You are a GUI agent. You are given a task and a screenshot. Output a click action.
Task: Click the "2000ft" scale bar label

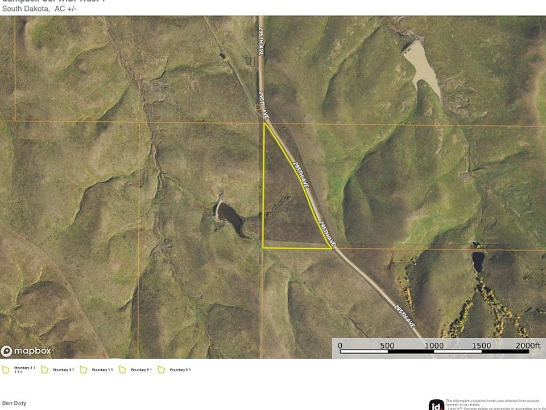(528, 345)
